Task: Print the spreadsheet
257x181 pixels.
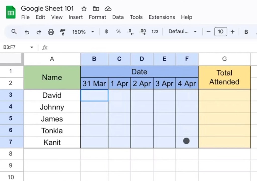Action: (51, 32)
